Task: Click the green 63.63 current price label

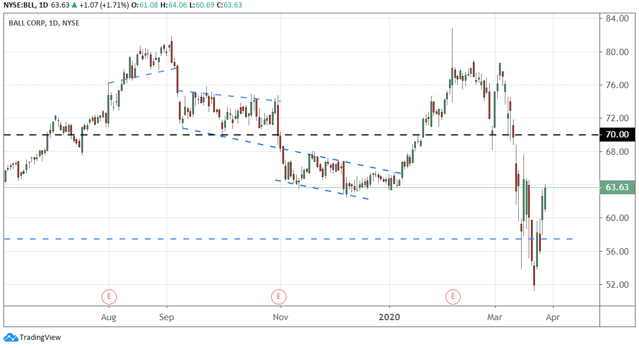Action: 617,187
